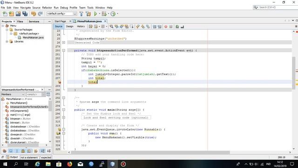This screenshot has height=168, width=298.
Task: Click the editor horizontal scrollbar
Action: pyautogui.click(x=150, y=153)
